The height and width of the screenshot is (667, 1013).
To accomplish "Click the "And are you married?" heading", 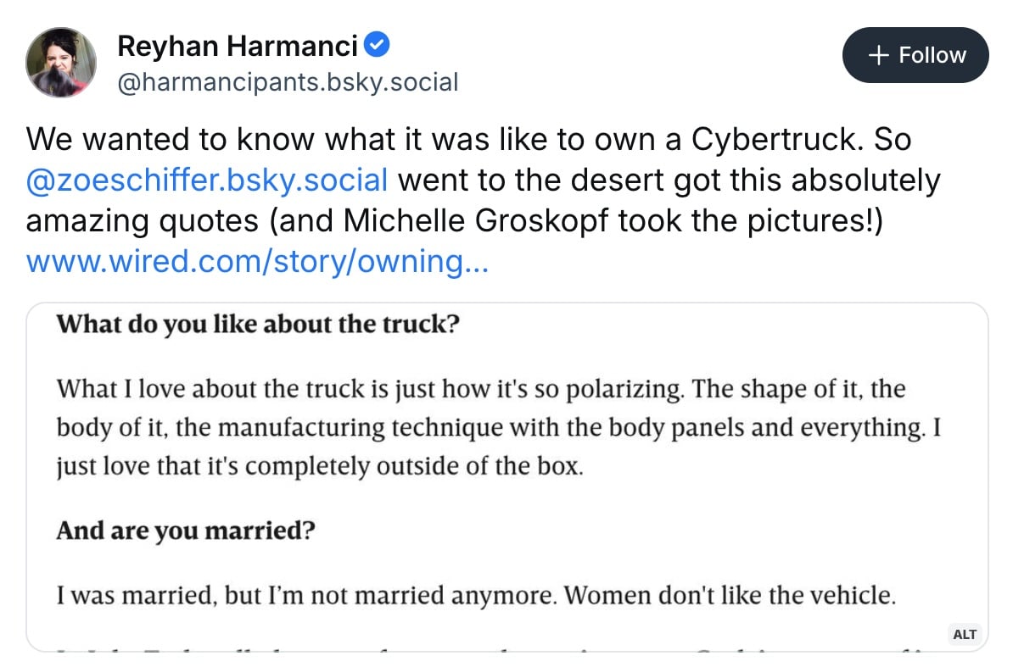I will coord(186,531).
